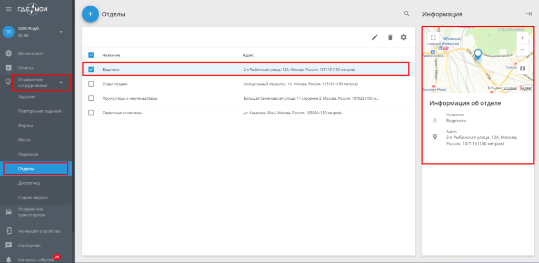Click address 2-я Рыбинская in info panel
This screenshot has width=539, height=263.
[482, 141]
